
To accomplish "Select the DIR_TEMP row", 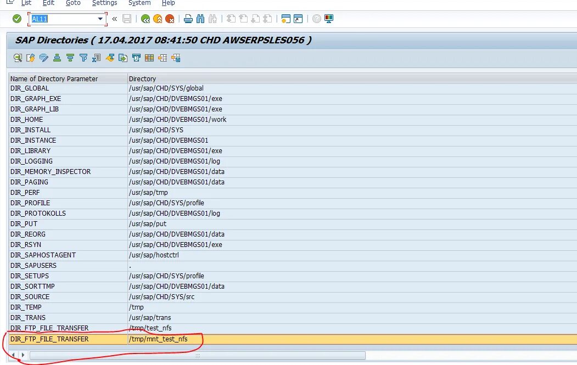I will click(x=293, y=307).
